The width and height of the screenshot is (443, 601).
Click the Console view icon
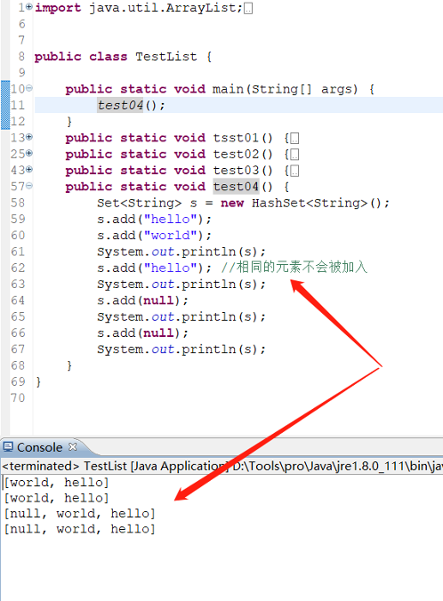[8, 447]
